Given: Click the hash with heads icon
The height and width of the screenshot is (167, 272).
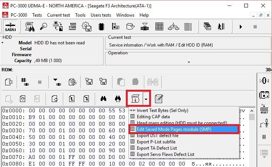Looking at the screenshot, I should pos(25,82).
